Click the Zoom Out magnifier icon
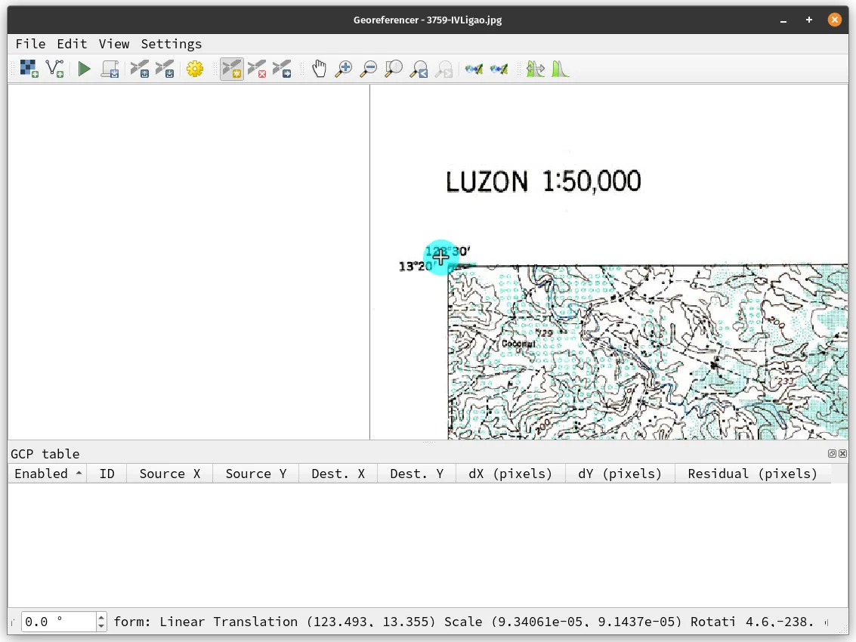Viewport: 856px width, 642px height. [x=369, y=69]
